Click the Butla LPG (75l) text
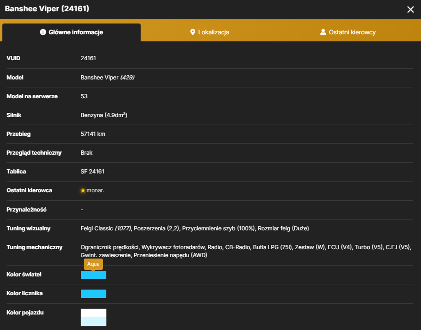The height and width of the screenshot is (330, 421). (272, 247)
